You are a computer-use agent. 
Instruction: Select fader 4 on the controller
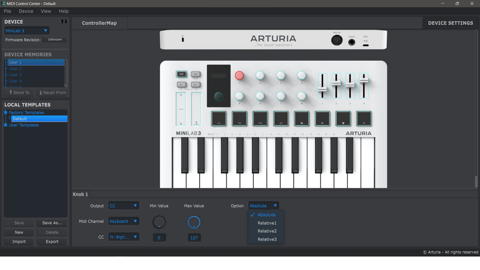pyautogui.click(x=364, y=86)
